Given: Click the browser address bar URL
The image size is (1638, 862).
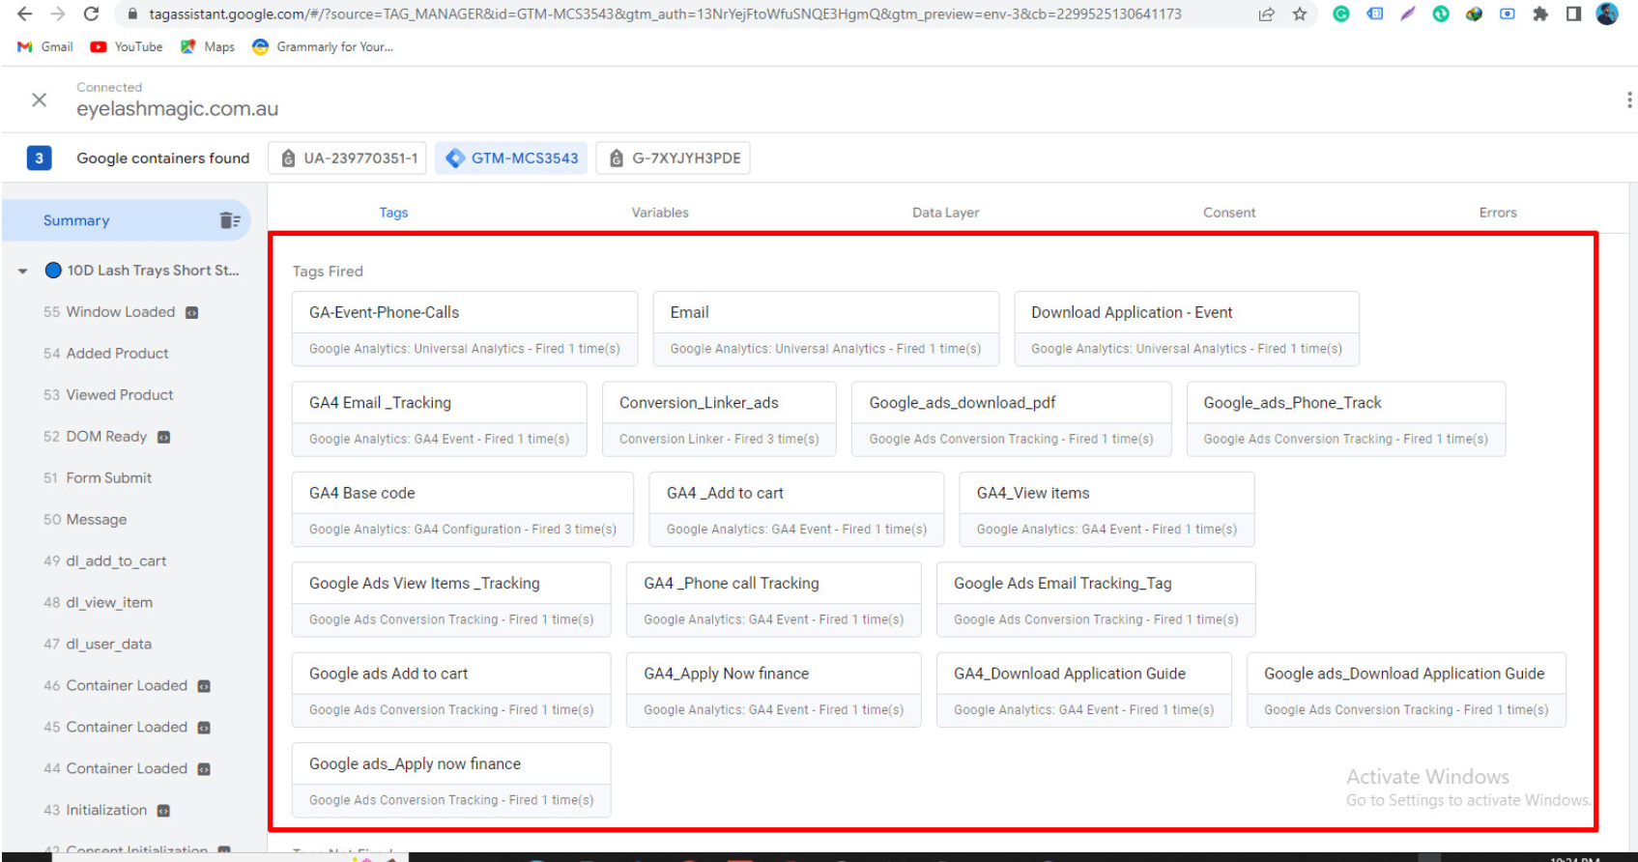Looking at the screenshot, I should click(665, 14).
